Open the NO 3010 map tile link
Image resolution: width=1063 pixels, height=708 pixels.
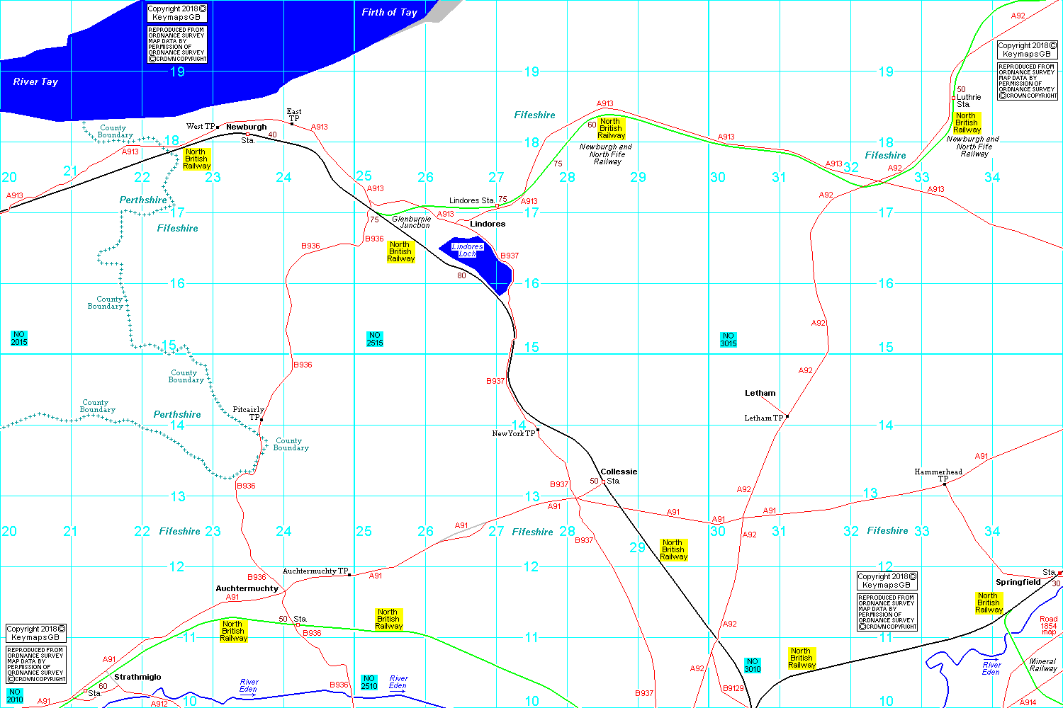pyautogui.click(x=753, y=666)
